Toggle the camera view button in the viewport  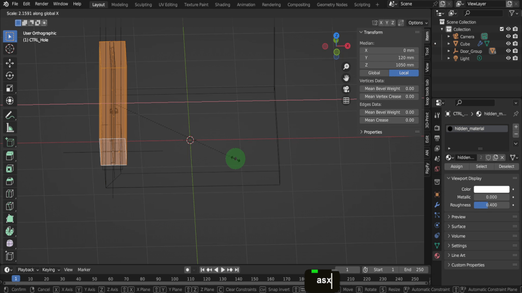[x=346, y=89]
